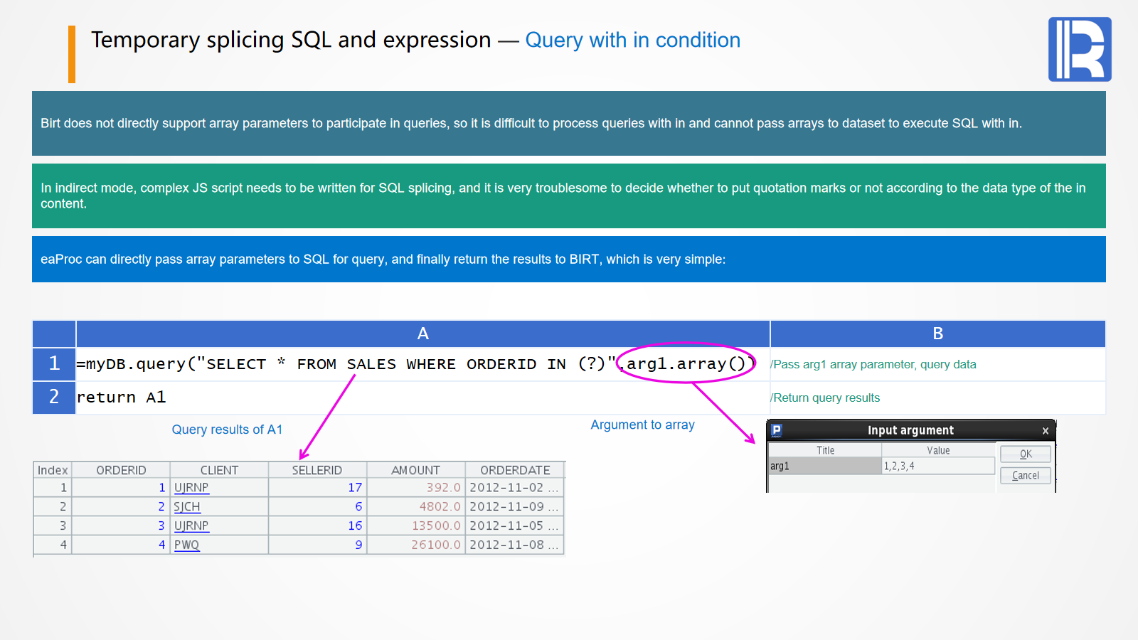Select row 2 header of the script grid
The height and width of the screenshot is (640, 1138).
(x=54, y=397)
